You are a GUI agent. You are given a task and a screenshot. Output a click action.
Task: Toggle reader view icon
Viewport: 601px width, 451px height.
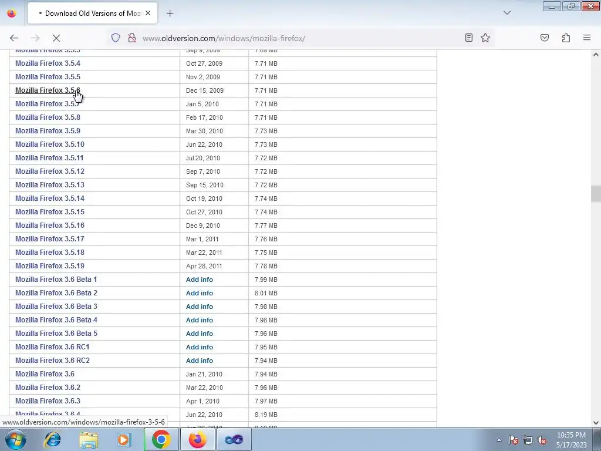[x=468, y=38]
